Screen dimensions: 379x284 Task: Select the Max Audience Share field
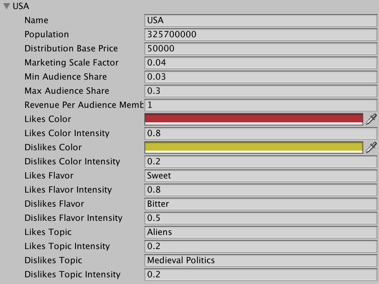tap(261, 91)
